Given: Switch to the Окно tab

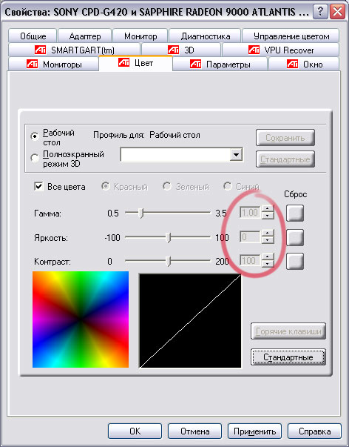Looking at the screenshot, I should (x=304, y=64).
